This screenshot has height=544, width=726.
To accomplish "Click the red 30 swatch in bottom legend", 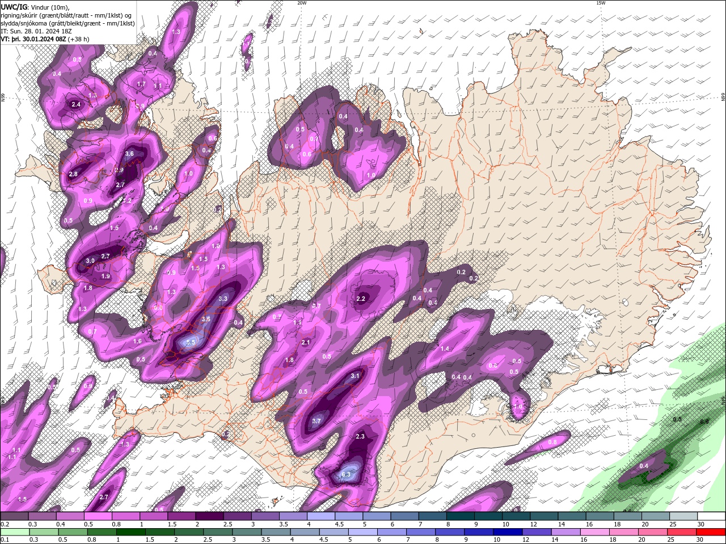I will click(x=711, y=532).
